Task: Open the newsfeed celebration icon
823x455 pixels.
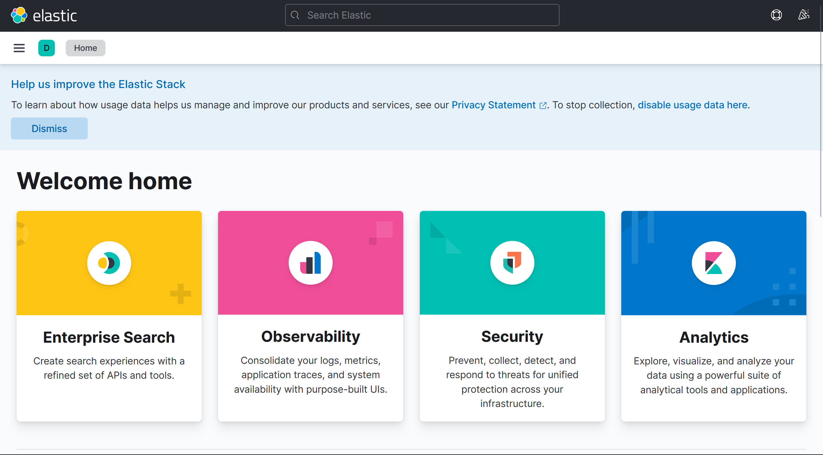Action: coord(804,15)
